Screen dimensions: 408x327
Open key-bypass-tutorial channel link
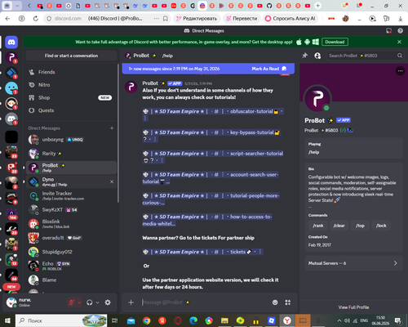coord(211,132)
